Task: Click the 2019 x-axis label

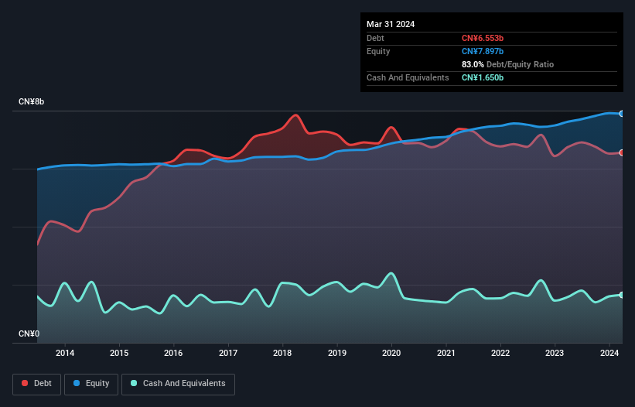Action: click(x=337, y=353)
